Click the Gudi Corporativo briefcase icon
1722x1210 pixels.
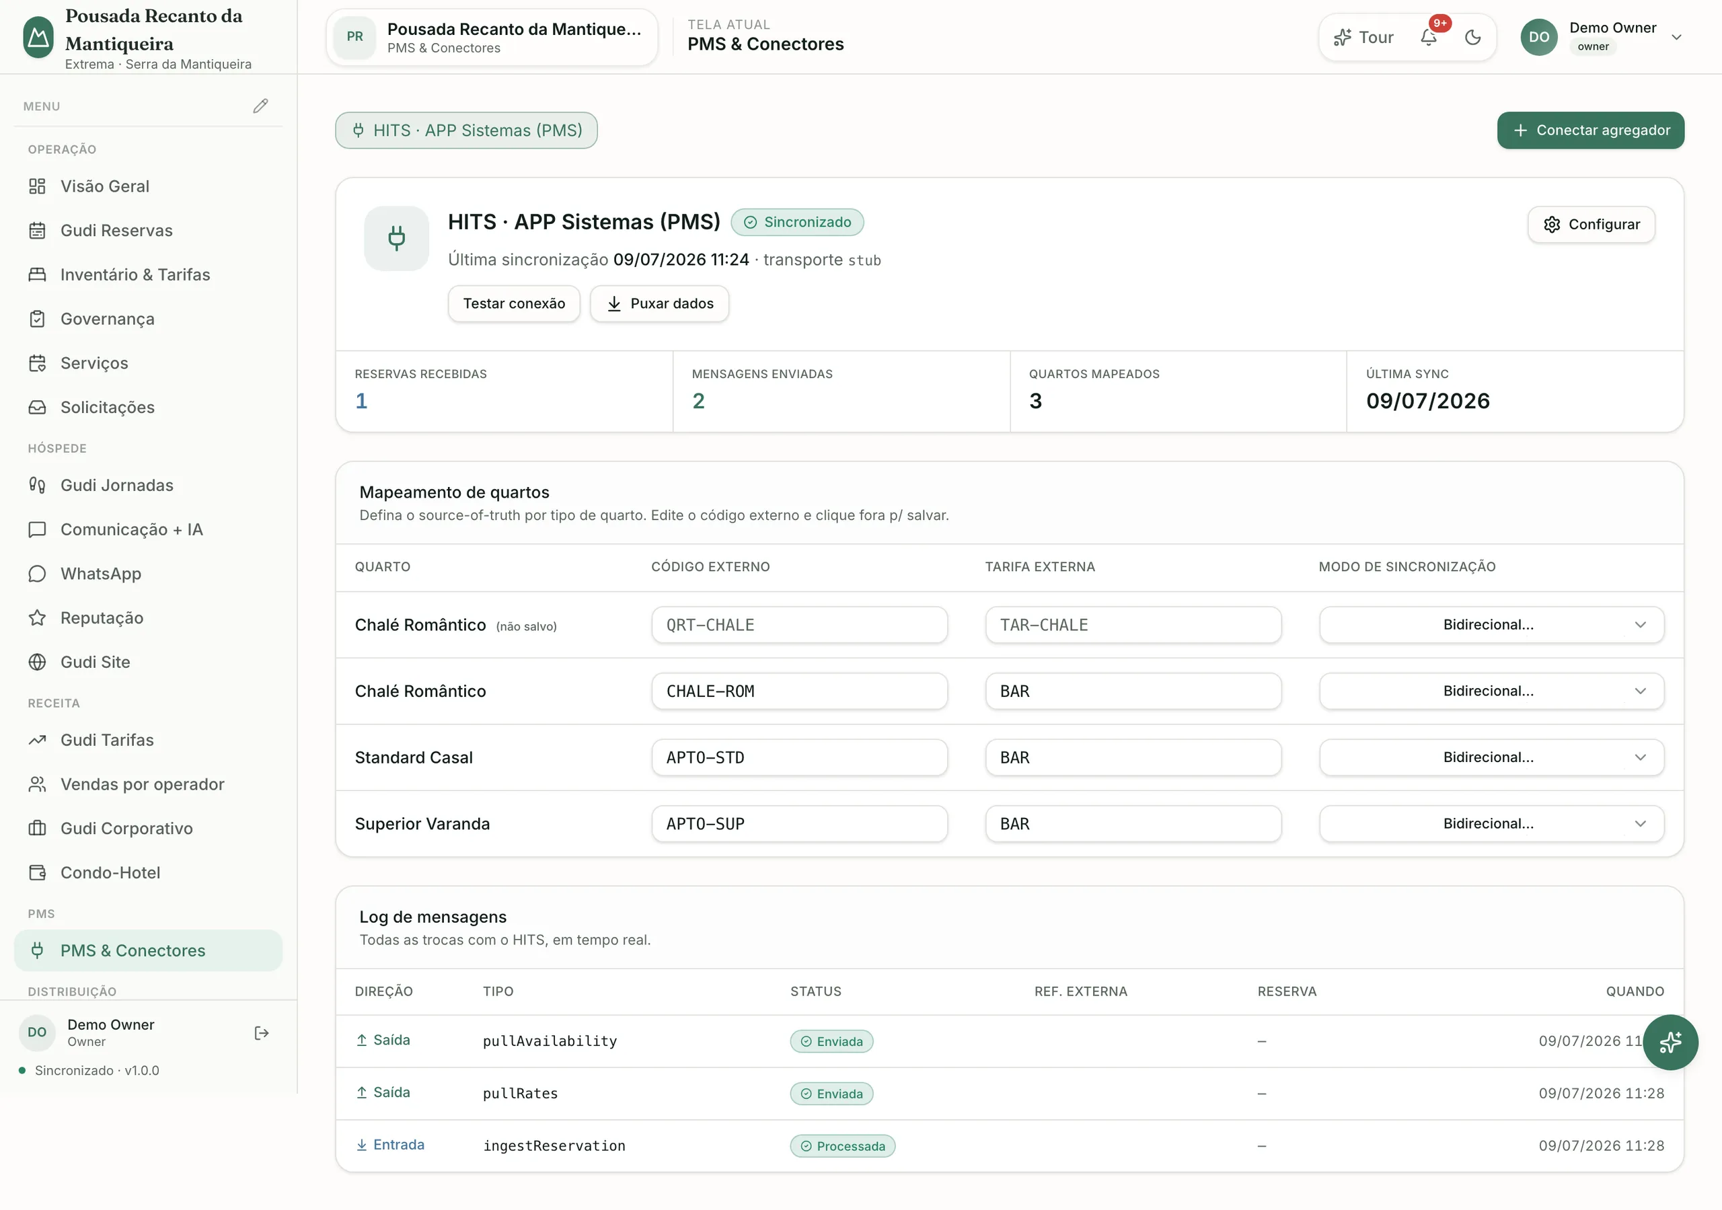tap(37, 828)
